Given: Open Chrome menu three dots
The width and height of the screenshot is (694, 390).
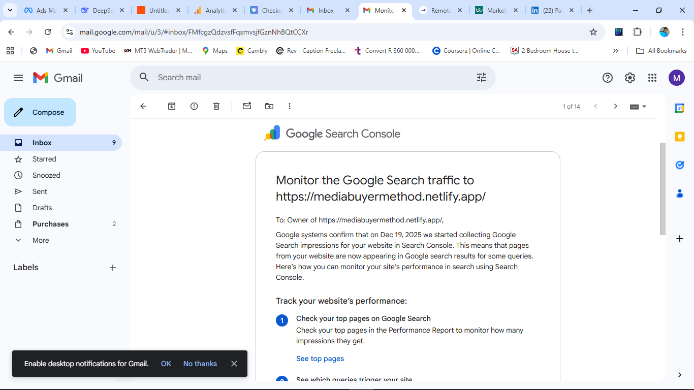Looking at the screenshot, I should tap(683, 32).
